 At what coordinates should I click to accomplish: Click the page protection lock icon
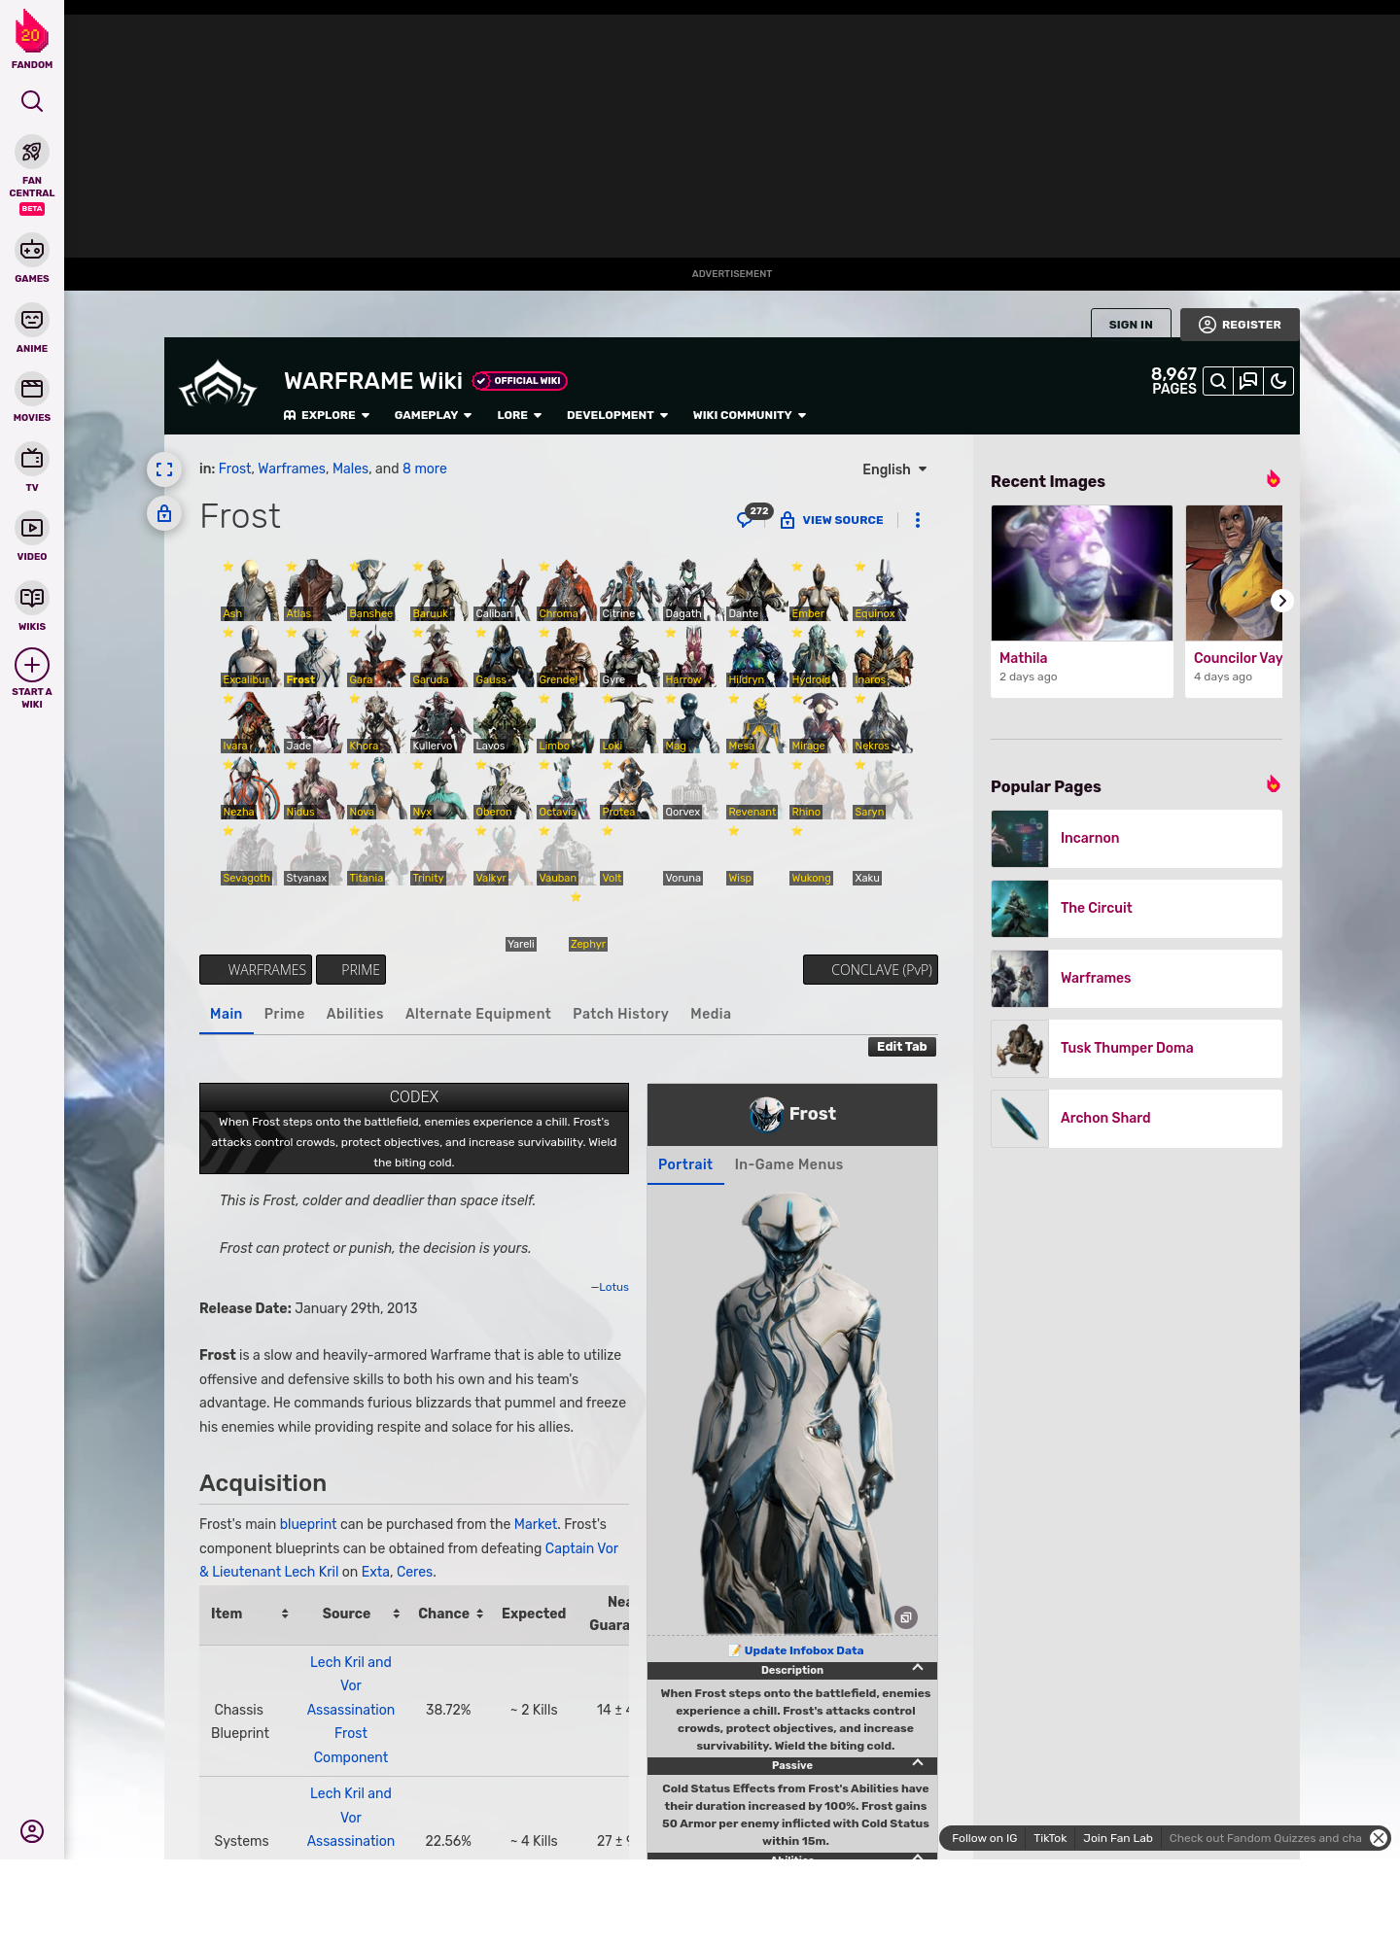click(164, 513)
